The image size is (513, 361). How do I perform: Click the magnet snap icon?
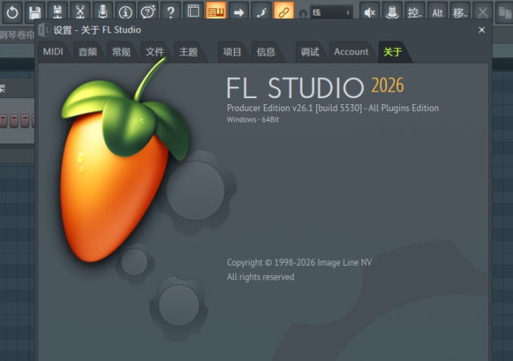[303, 14]
